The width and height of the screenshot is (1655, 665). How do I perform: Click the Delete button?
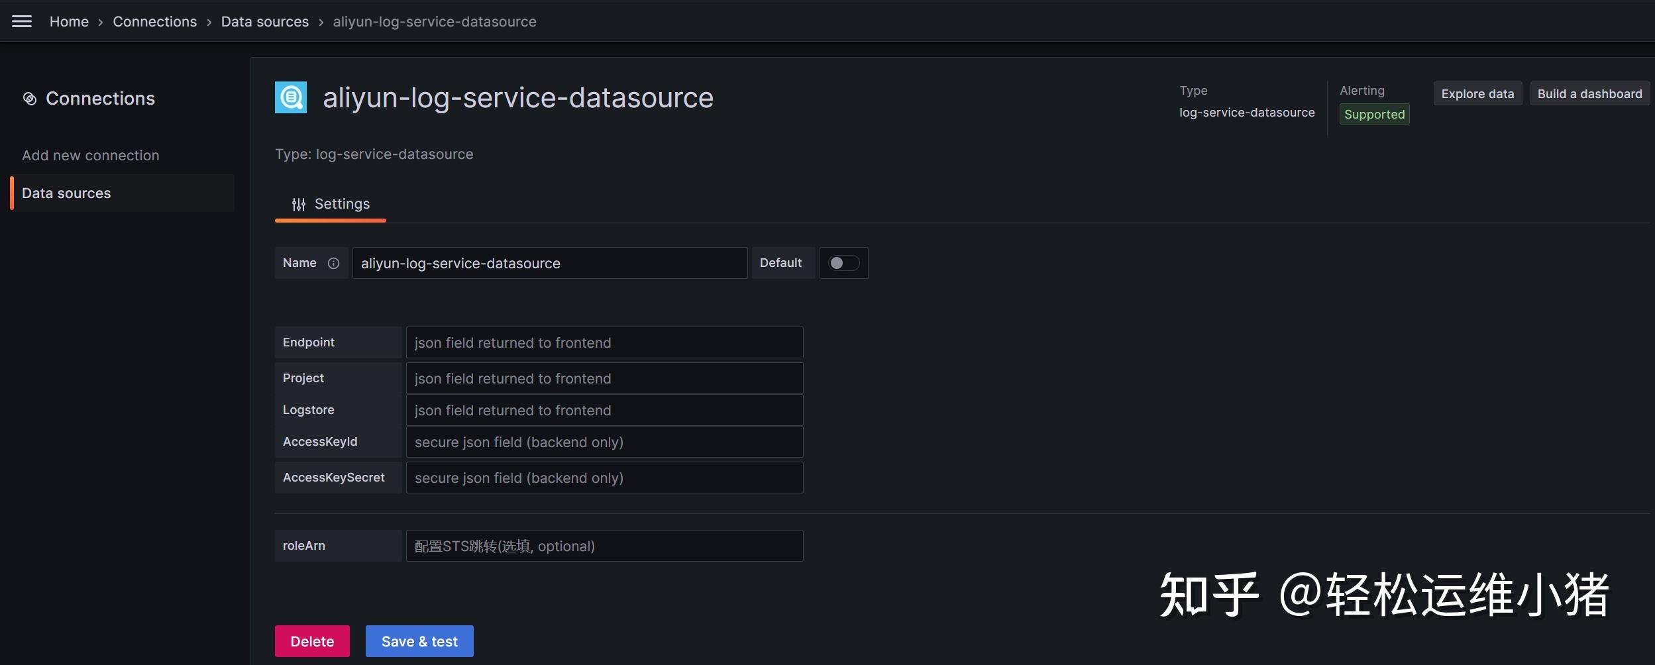click(311, 640)
